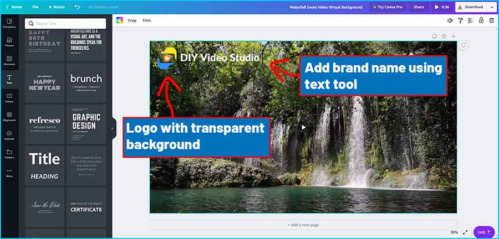Show More sidebar options

[x=9, y=173]
